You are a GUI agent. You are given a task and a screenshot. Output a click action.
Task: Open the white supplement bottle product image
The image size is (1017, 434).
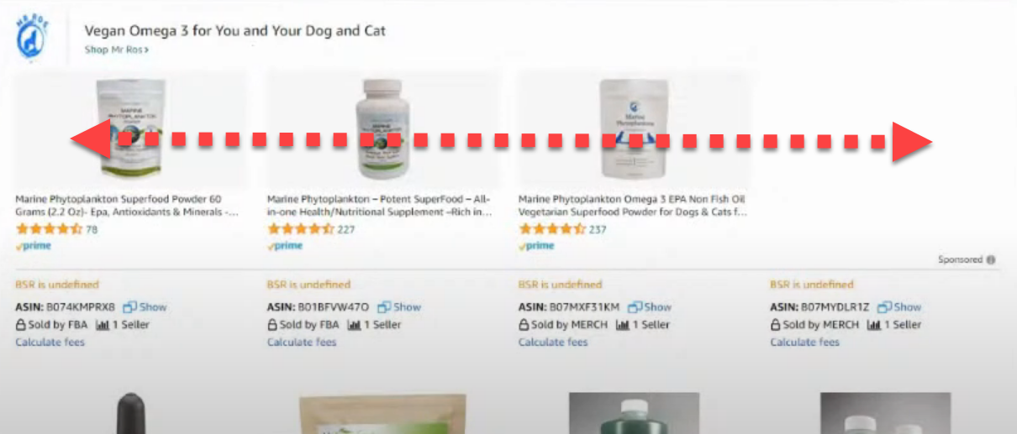(x=382, y=128)
